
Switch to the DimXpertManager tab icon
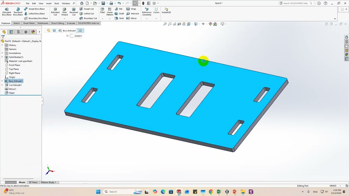26,32
